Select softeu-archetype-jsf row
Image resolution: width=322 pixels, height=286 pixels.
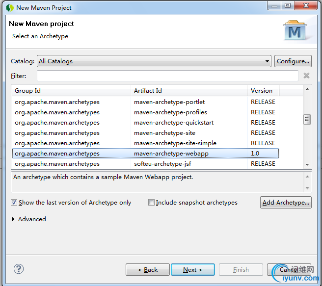point(145,164)
